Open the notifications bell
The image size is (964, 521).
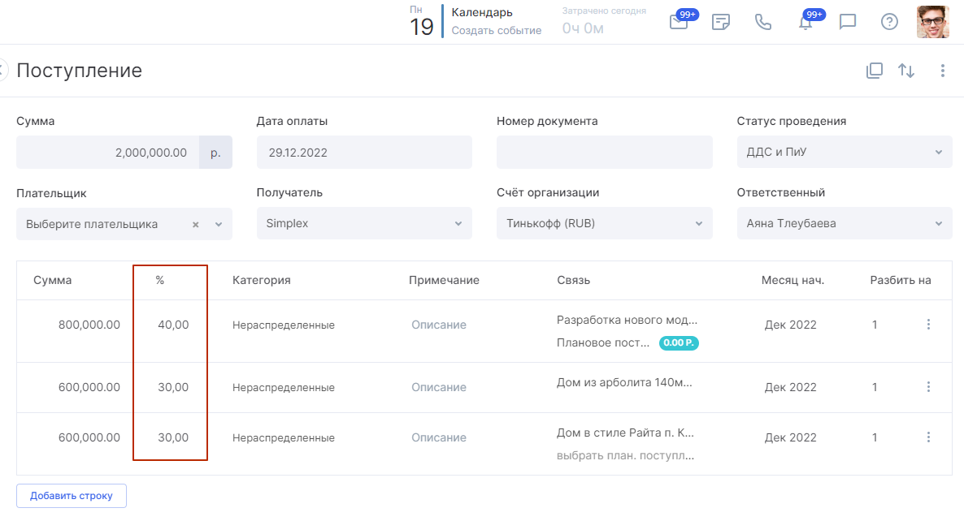806,22
